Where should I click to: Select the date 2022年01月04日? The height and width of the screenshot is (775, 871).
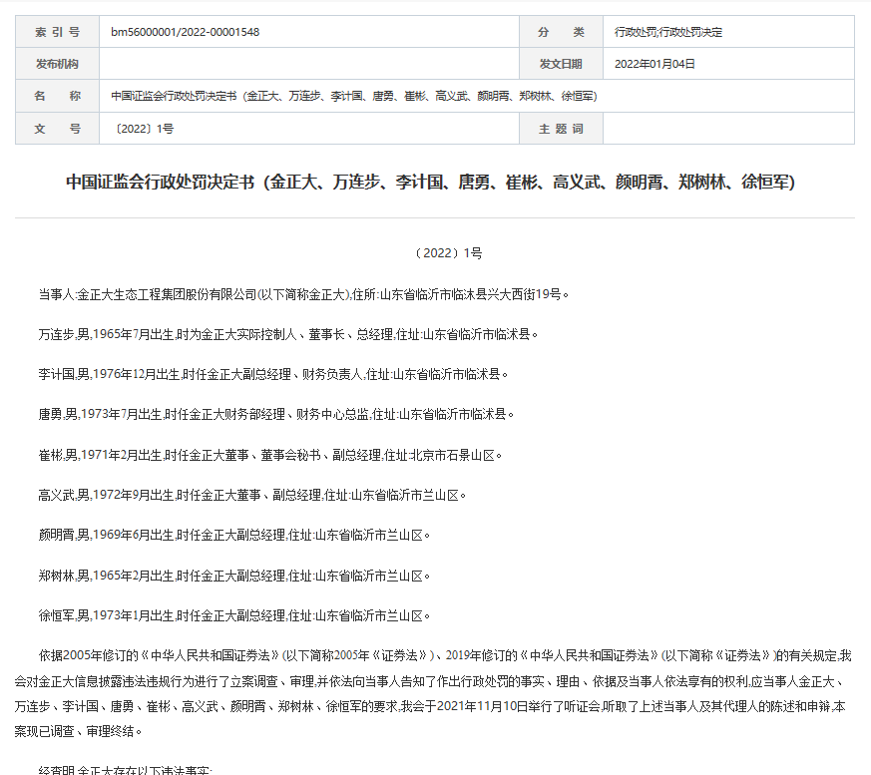[x=654, y=64]
